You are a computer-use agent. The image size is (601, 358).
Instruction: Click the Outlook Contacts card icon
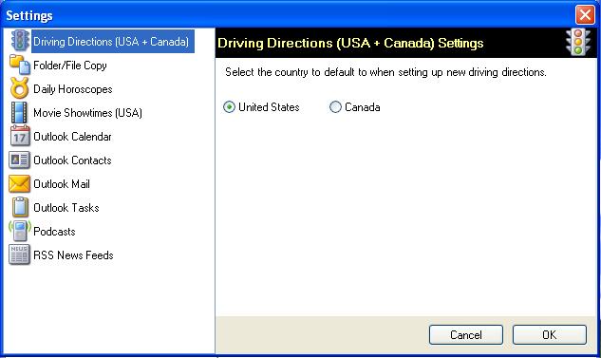tap(19, 160)
